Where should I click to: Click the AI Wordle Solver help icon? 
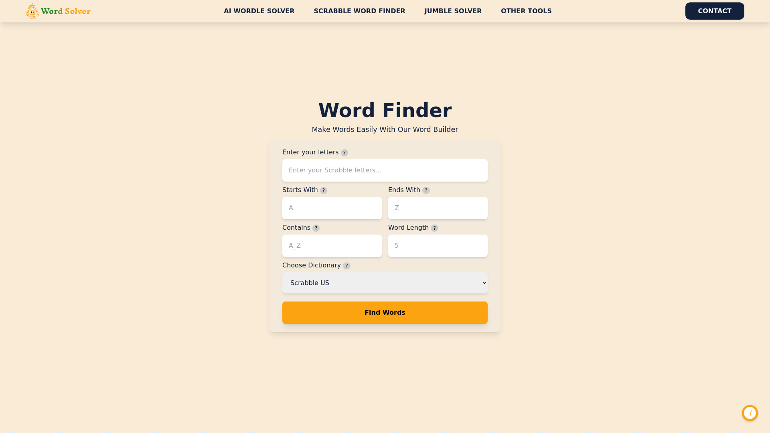[750, 413]
